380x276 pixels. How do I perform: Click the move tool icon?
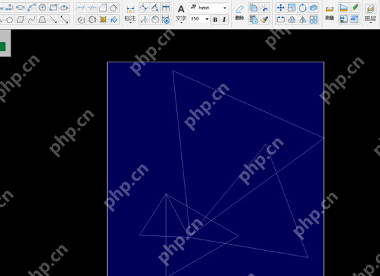tap(281, 8)
